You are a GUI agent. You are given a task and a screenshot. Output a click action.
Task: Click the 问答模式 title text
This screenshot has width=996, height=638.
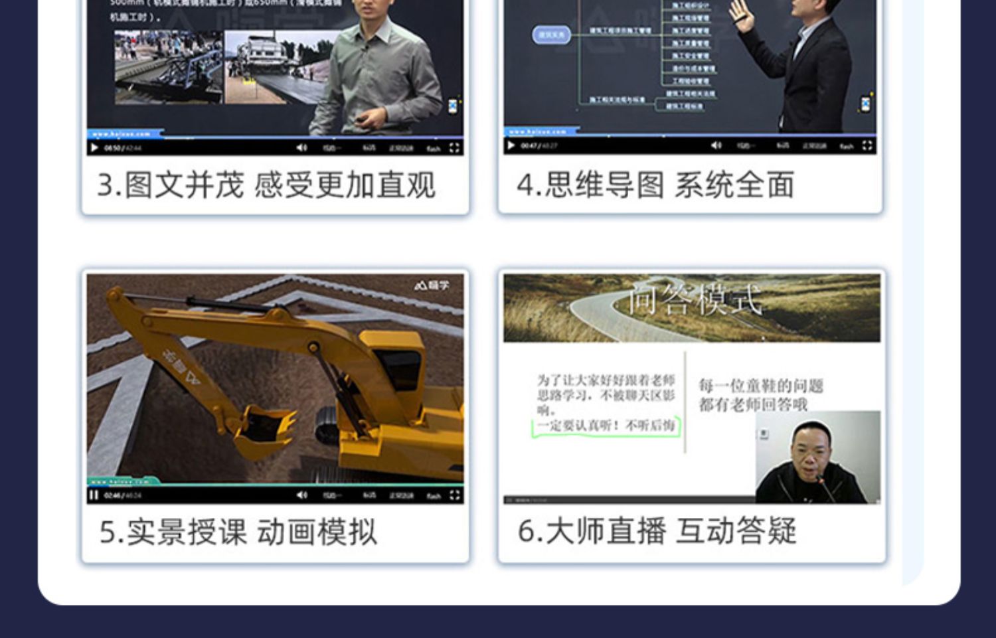click(694, 300)
